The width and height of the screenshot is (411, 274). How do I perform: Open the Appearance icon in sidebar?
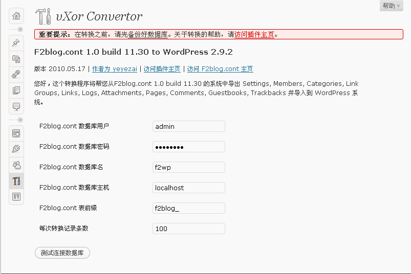[x=16, y=133]
